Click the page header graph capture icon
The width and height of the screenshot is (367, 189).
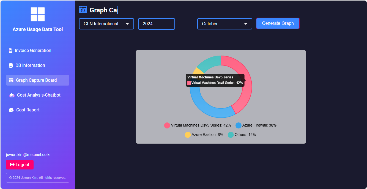click(x=83, y=10)
